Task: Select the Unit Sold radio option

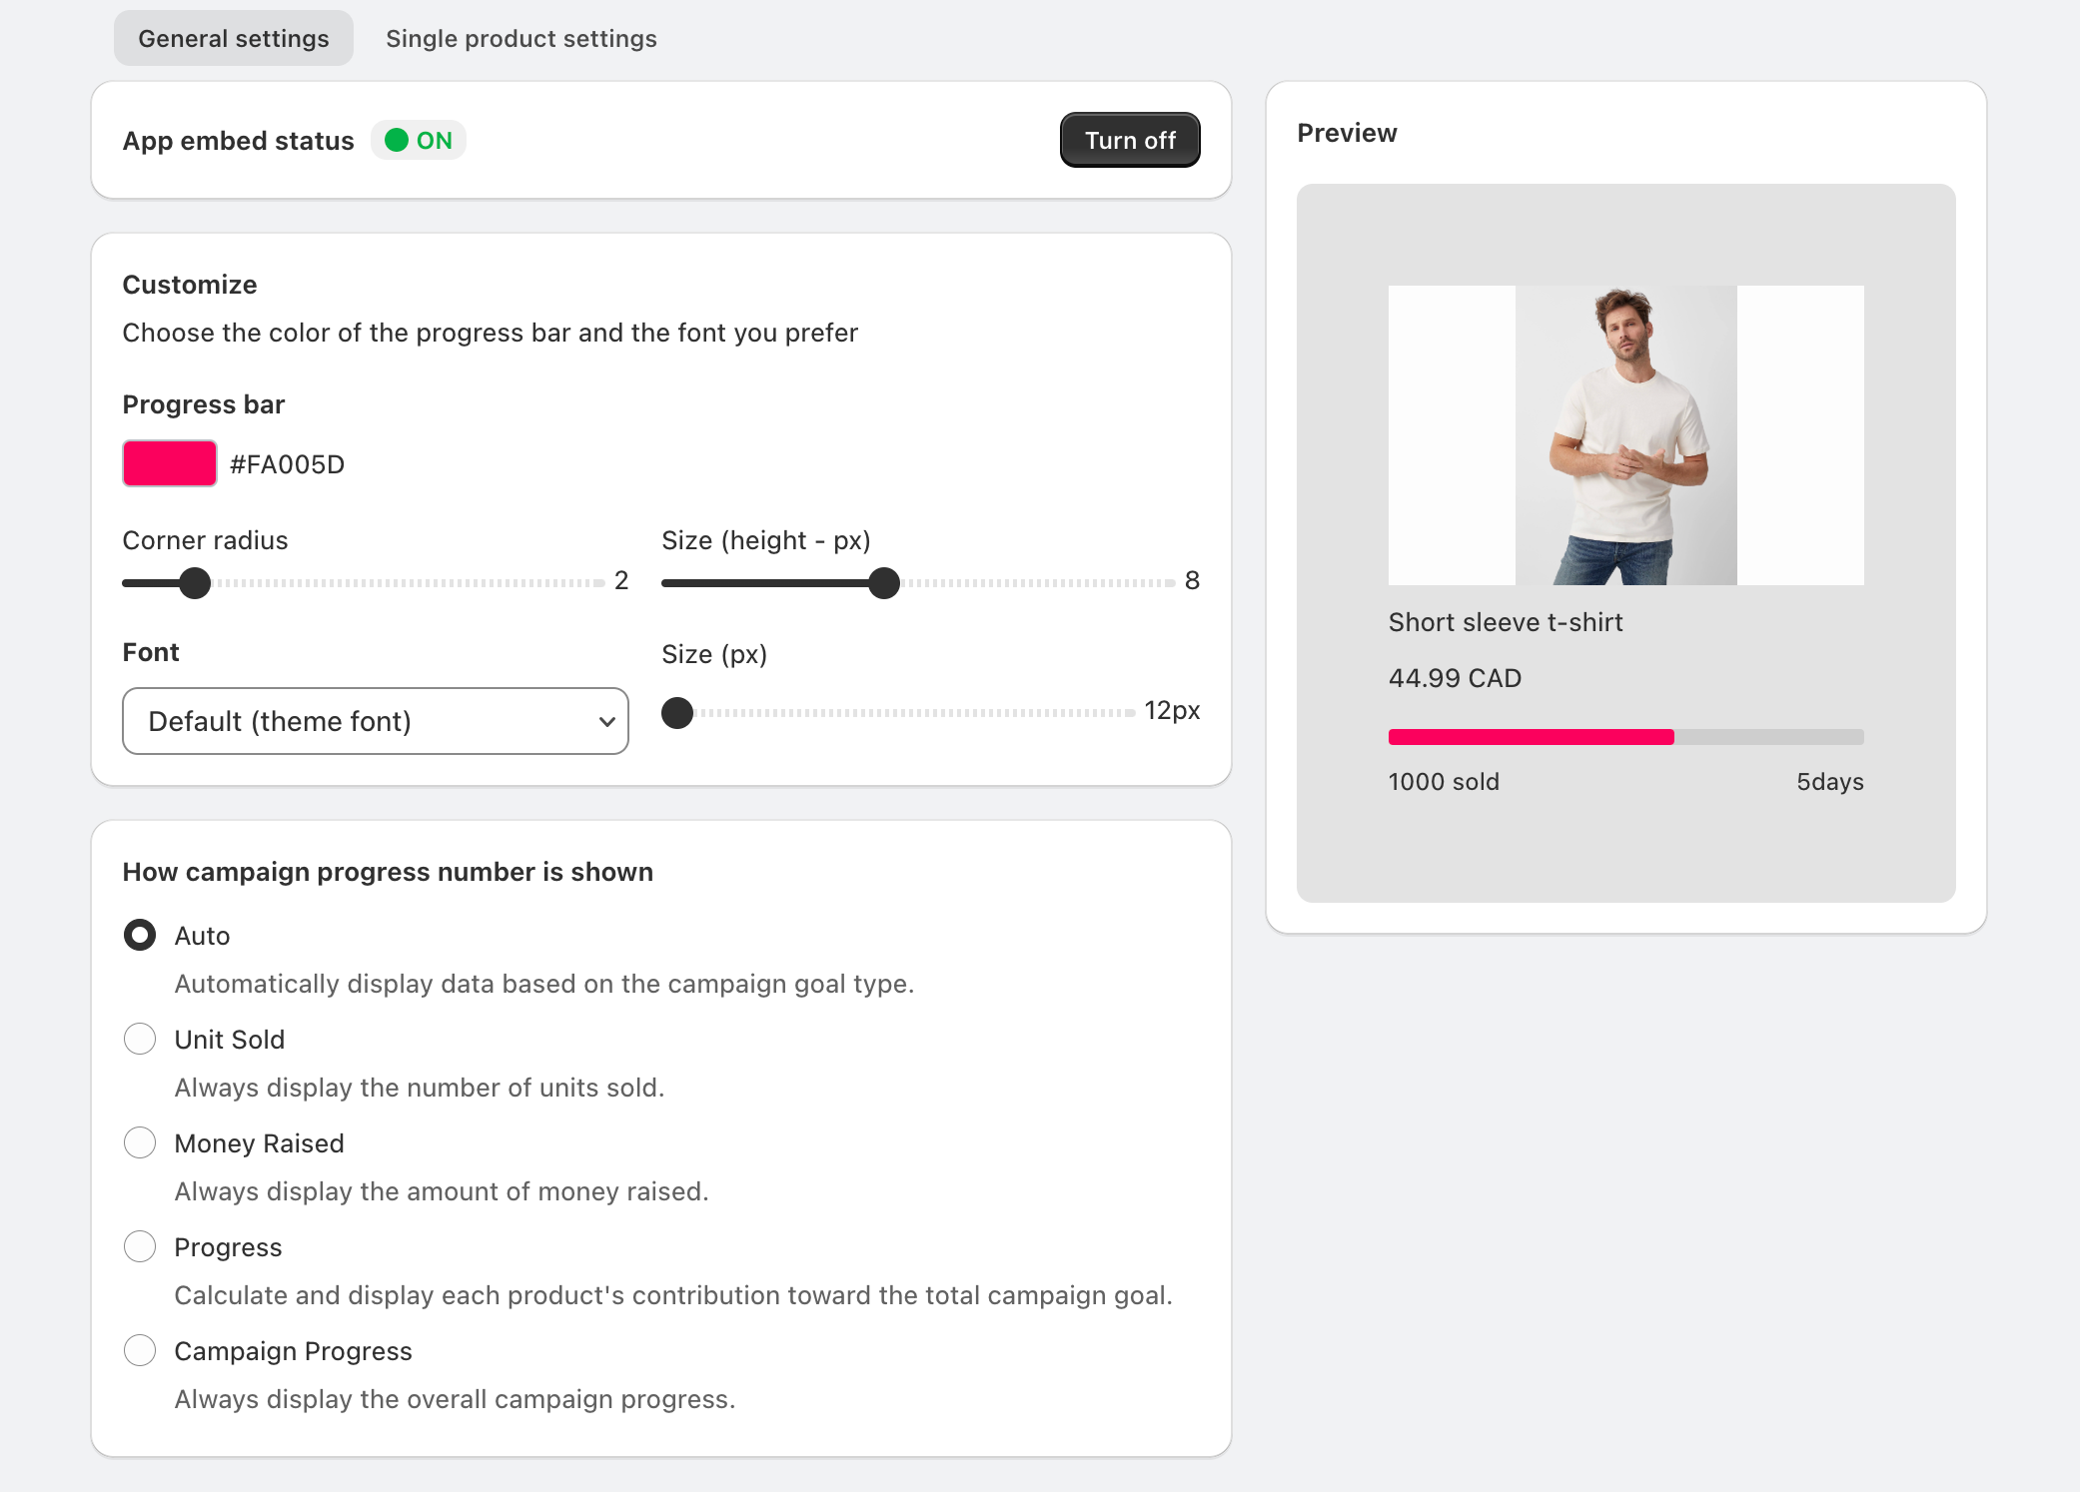Action: (140, 1040)
